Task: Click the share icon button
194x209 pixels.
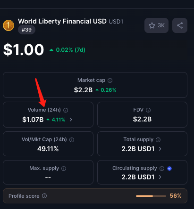Action: (x=180, y=25)
